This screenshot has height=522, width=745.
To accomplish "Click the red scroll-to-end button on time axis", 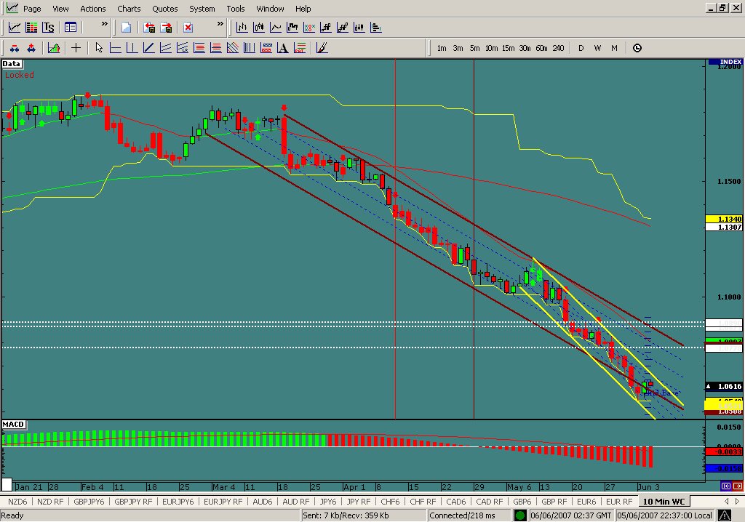I will (738, 486).
